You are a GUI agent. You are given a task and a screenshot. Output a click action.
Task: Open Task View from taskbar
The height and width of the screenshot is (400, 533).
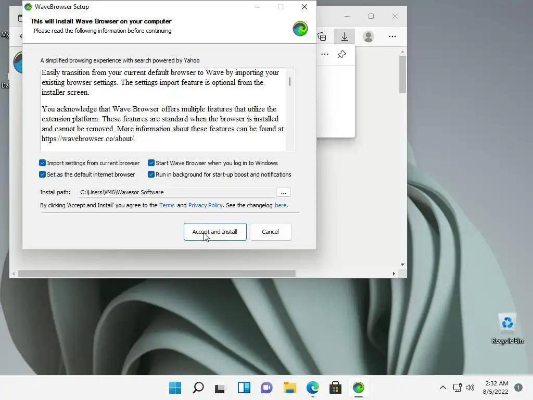pos(220,388)
